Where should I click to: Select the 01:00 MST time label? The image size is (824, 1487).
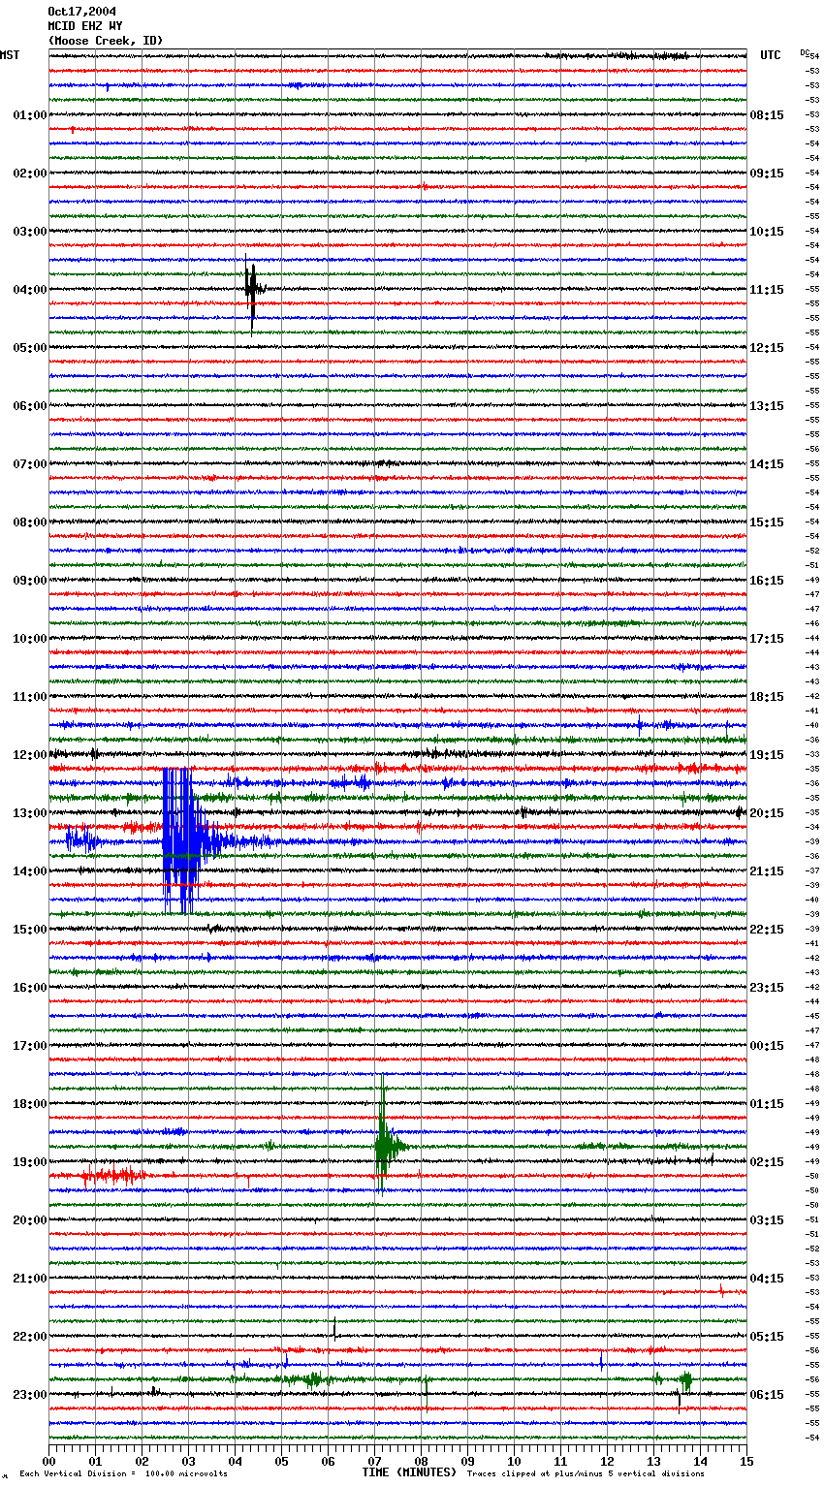30,115
